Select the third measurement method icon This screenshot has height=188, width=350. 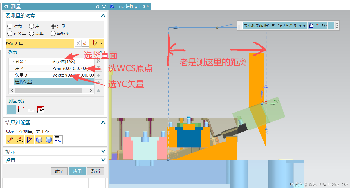[31, 109]
